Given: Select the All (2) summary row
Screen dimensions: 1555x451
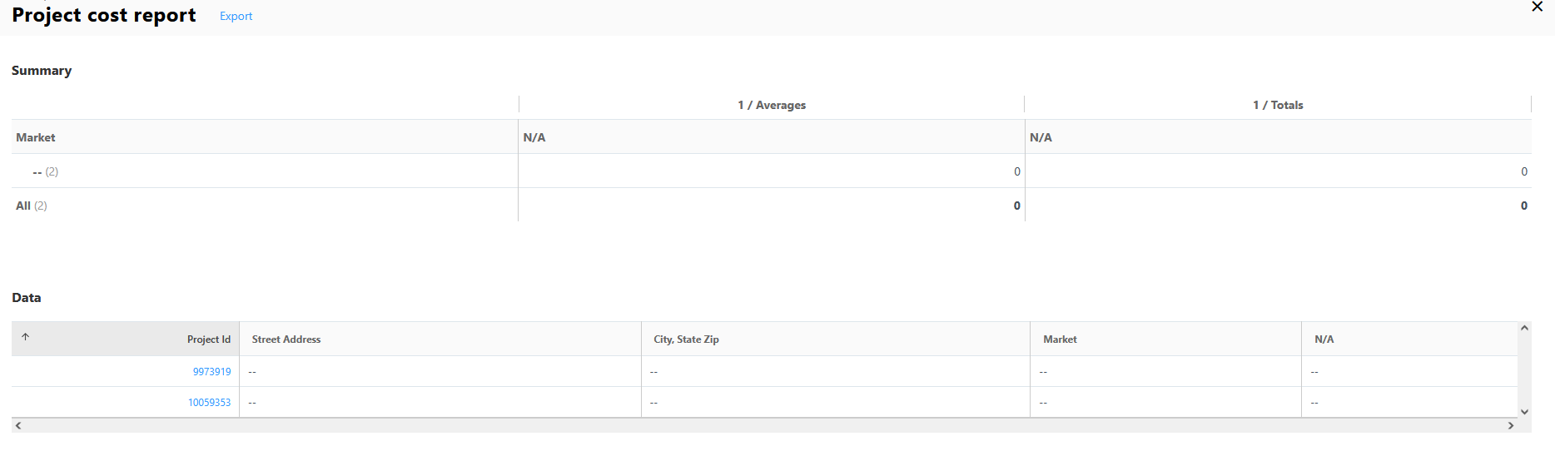Looking at the screenshot, I should [x=32, y=206].
